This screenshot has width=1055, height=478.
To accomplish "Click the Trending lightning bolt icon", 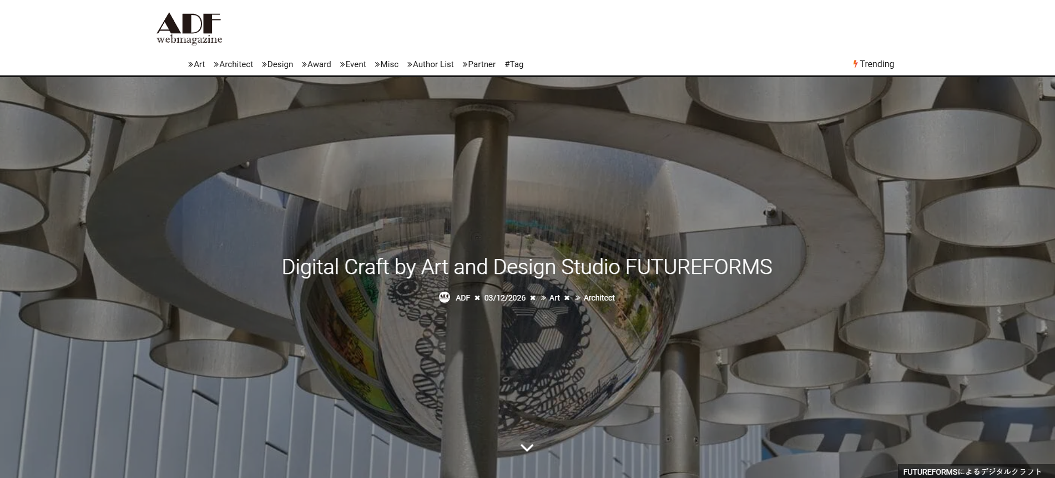I will 855,64.
